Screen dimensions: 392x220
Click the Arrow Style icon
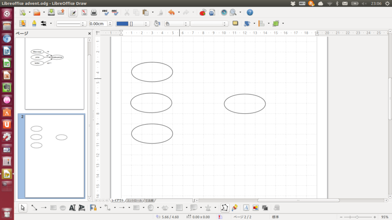[44, 23]
